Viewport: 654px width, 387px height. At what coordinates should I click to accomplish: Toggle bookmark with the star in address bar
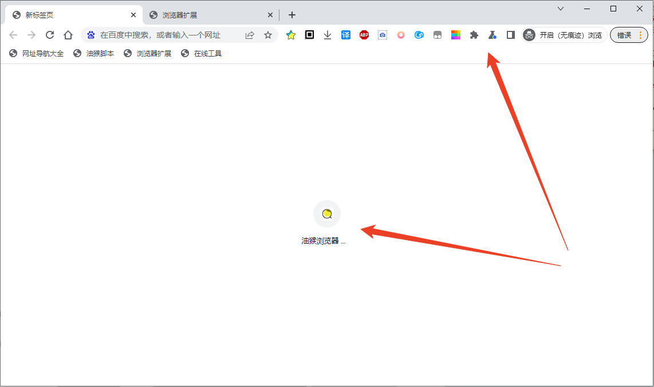coord(267,35)
